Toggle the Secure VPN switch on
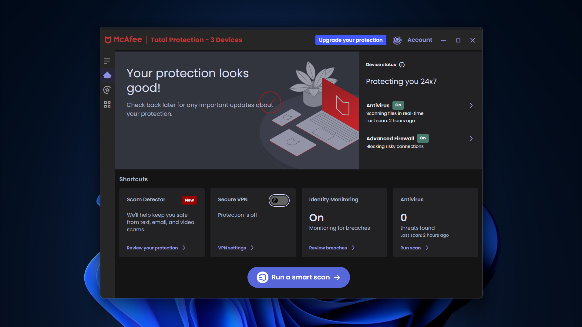Image resolution: width=582 pixels, height=327 pixels. tap(279, 200)
